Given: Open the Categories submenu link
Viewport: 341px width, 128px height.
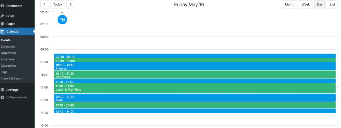Looking at the screenshot, I should pos(9,66).
